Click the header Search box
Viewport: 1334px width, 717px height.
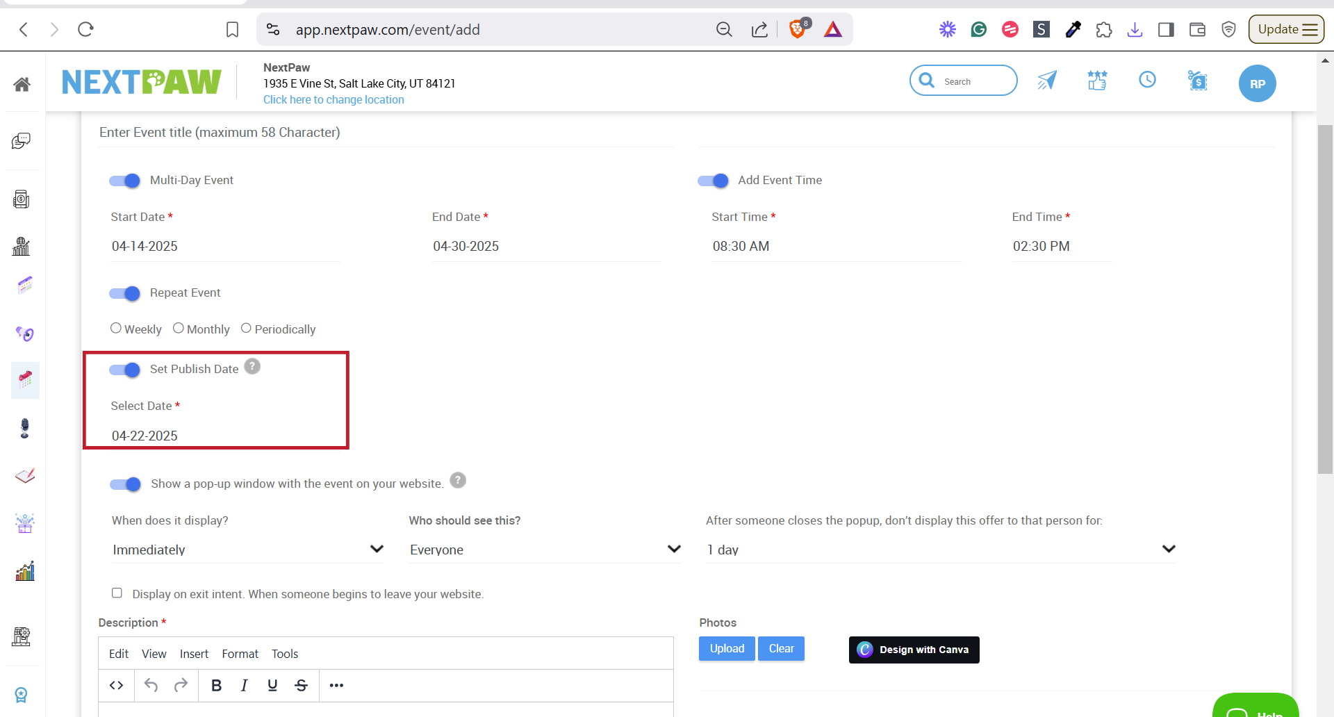(x=963, y=81)
